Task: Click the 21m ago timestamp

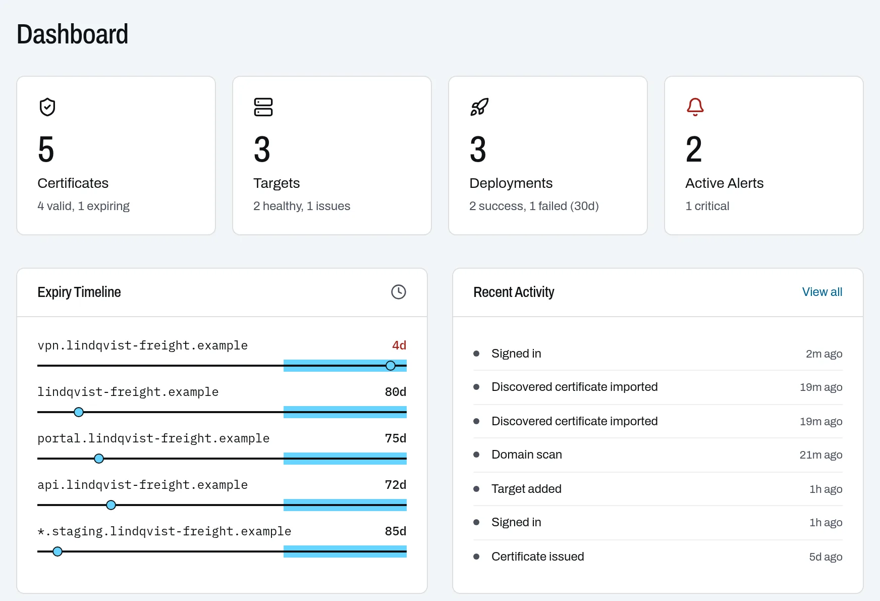Action: coord(821,455)
